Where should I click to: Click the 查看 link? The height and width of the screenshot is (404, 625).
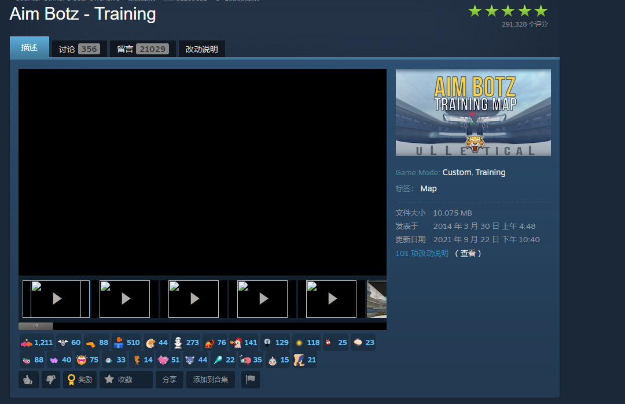pos(468,253)
